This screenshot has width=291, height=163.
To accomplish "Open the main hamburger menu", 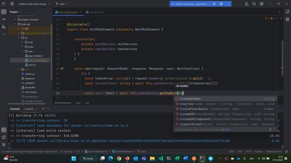I will [x=12, y=4].
